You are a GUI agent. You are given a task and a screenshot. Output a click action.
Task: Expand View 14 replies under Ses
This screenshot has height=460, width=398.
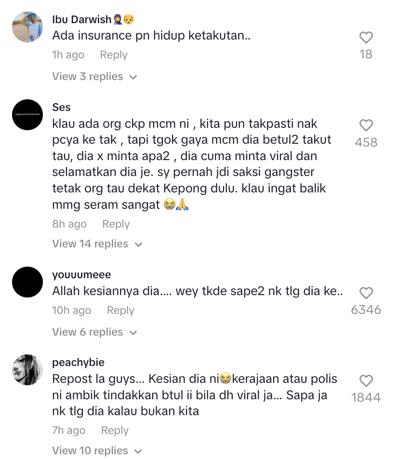(97, 244)
